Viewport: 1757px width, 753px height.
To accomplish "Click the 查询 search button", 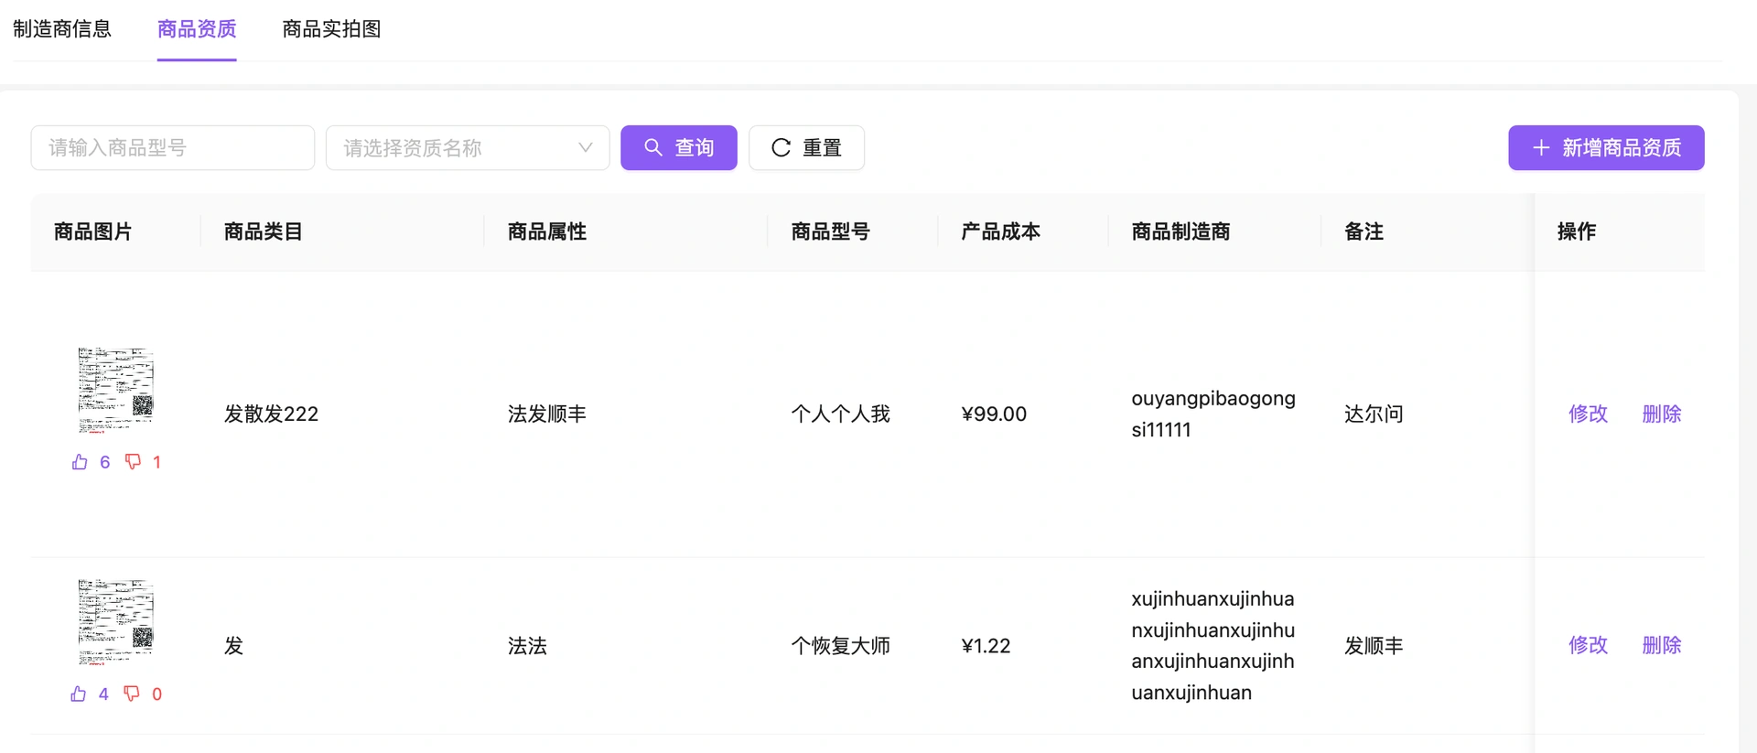I will coord(679,148).
